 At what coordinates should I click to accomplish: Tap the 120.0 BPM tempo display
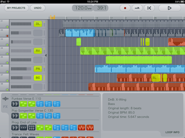tap(82, 8)
